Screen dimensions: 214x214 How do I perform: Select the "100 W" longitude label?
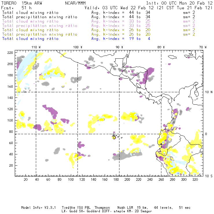click(x=78, y=47)
